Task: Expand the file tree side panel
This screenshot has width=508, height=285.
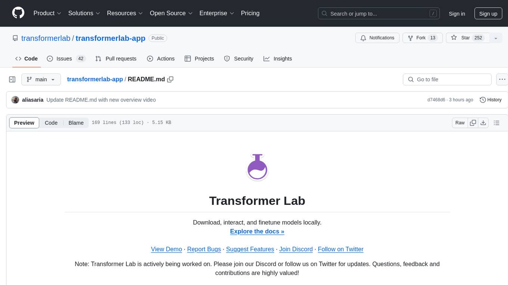Action: 12,79
